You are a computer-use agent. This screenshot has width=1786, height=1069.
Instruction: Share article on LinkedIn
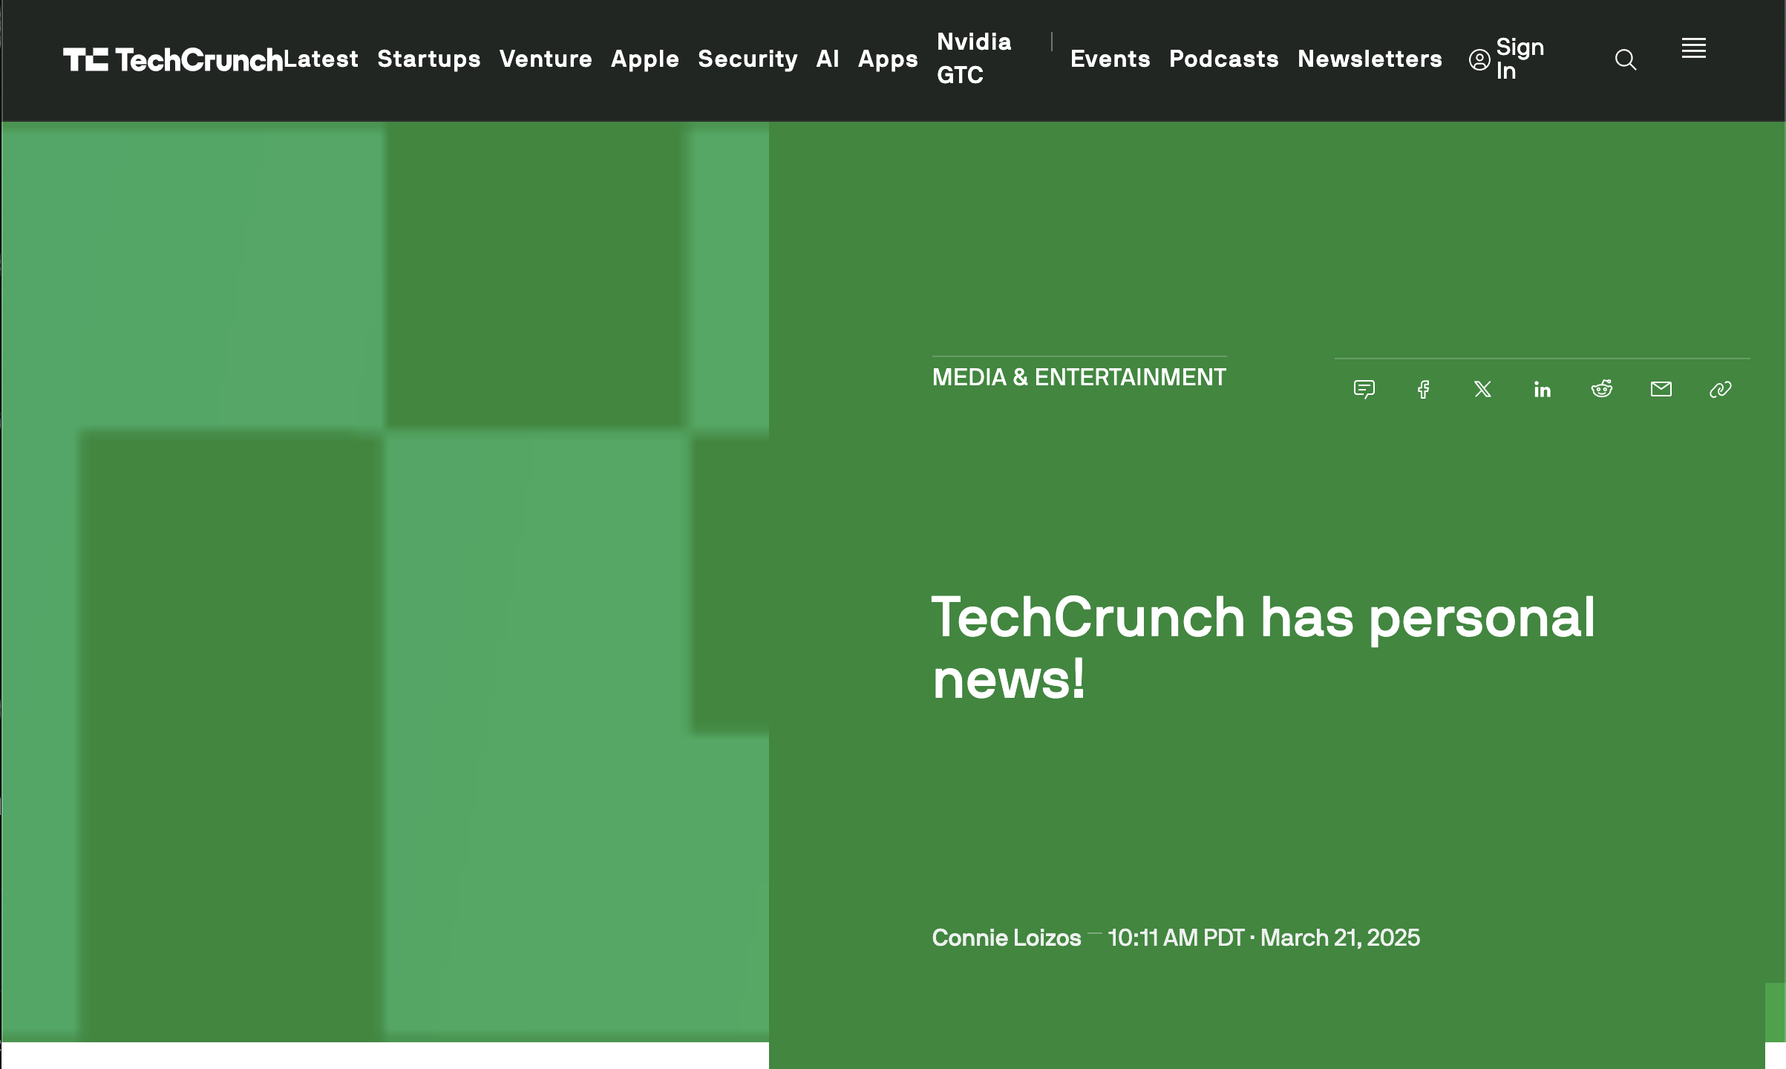1543,389
